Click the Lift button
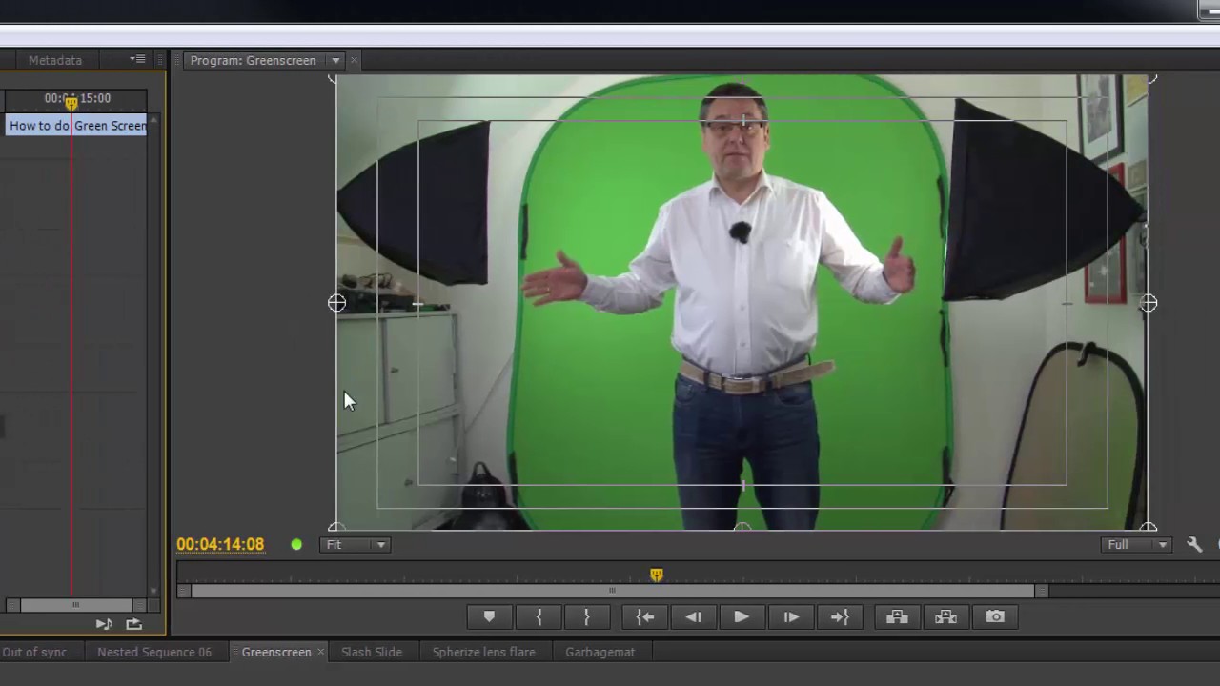Image resolution: width=1220 pixels, height=686 pixels. [x=897, y=617]
